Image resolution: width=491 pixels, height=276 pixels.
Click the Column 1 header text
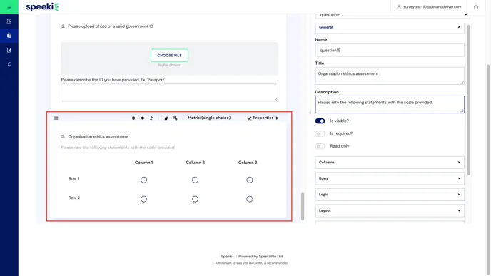[x=143, y=163]
